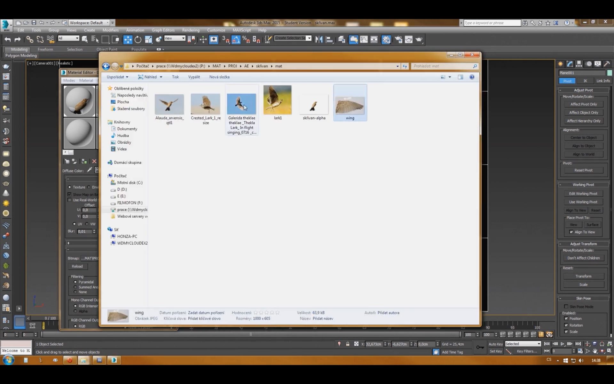The height and width of the screenshot is (384, 614).
Task: Open the Rendering menu
Action: tap(191, 30)
